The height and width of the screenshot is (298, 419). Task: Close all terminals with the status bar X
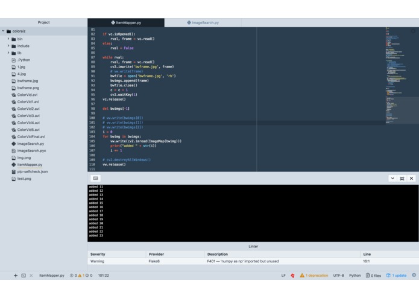[31, 275]
